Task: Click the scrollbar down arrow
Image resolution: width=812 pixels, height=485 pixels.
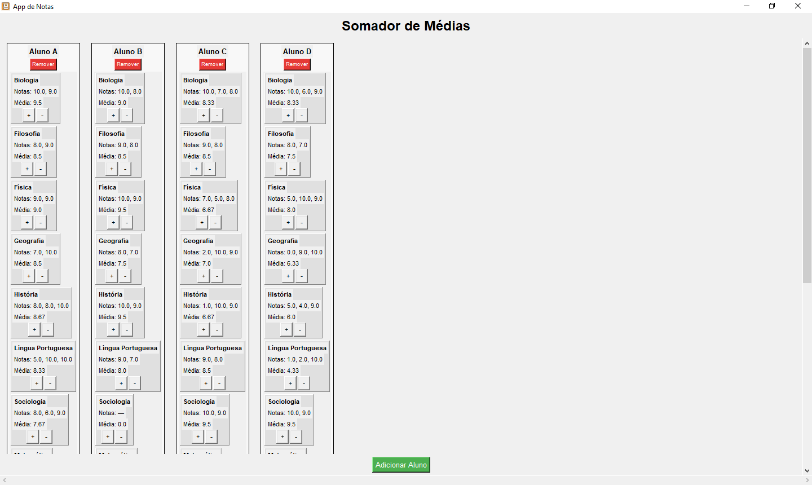Action: tap(807, 470)
